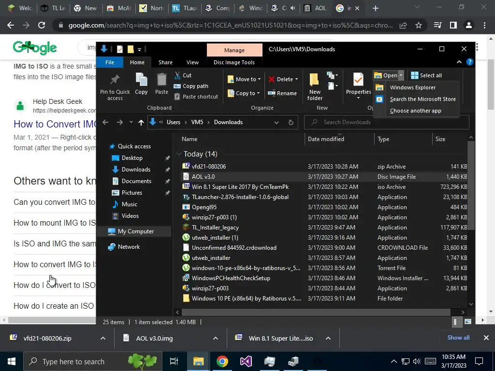Click Show all downloads
The width and height of the screenshot is (495, 371).
tap(458, 338)
